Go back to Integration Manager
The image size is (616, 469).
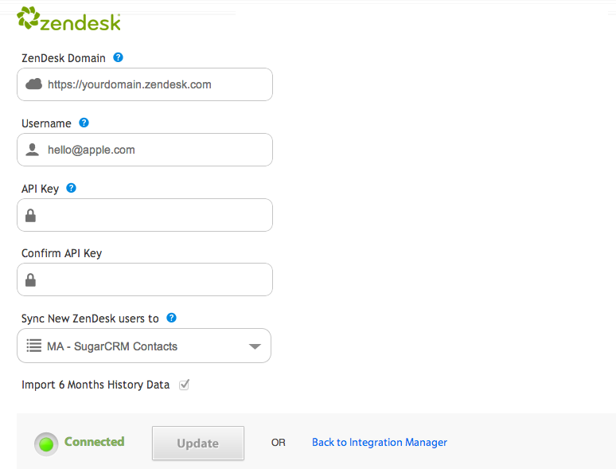coord(380,442)
